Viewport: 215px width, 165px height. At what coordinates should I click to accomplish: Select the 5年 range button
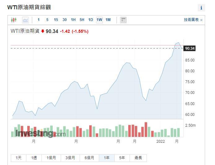coord(122,158)
